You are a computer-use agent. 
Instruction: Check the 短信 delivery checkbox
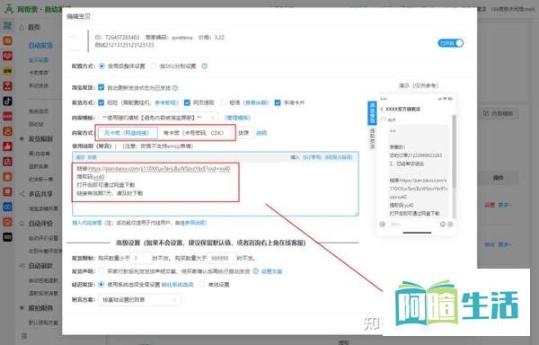click(224, 102)
